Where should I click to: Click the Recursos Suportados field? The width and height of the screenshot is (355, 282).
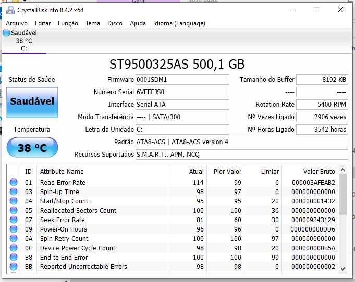click(x=242, y=155)
